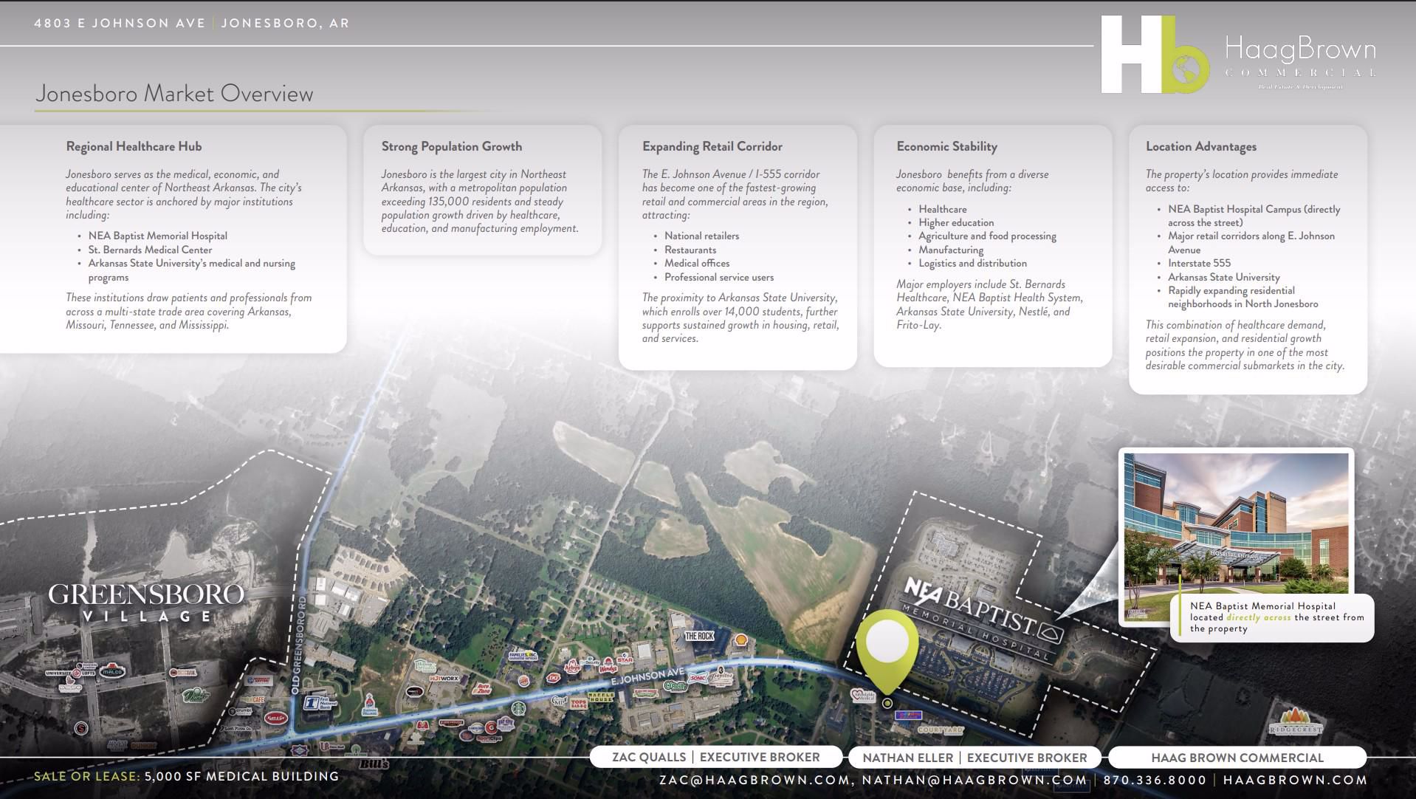This screenshot has height=799, width=1416.
Task: Click the Fat City logo
Action: click(x=506, y=724)
